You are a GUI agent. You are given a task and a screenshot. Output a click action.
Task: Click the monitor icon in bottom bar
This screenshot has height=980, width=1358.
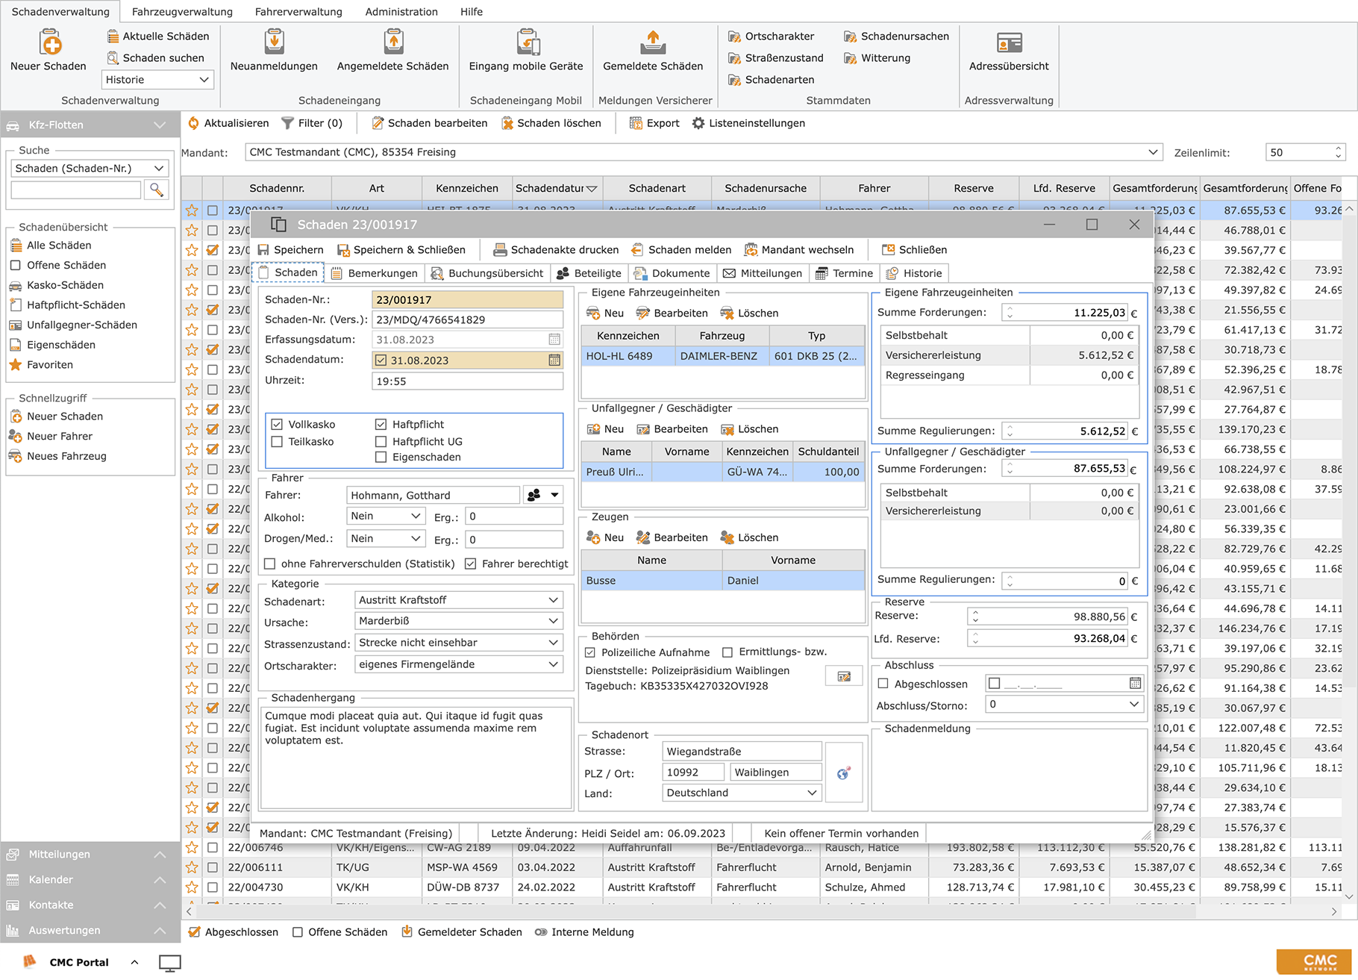coord(170,963)
